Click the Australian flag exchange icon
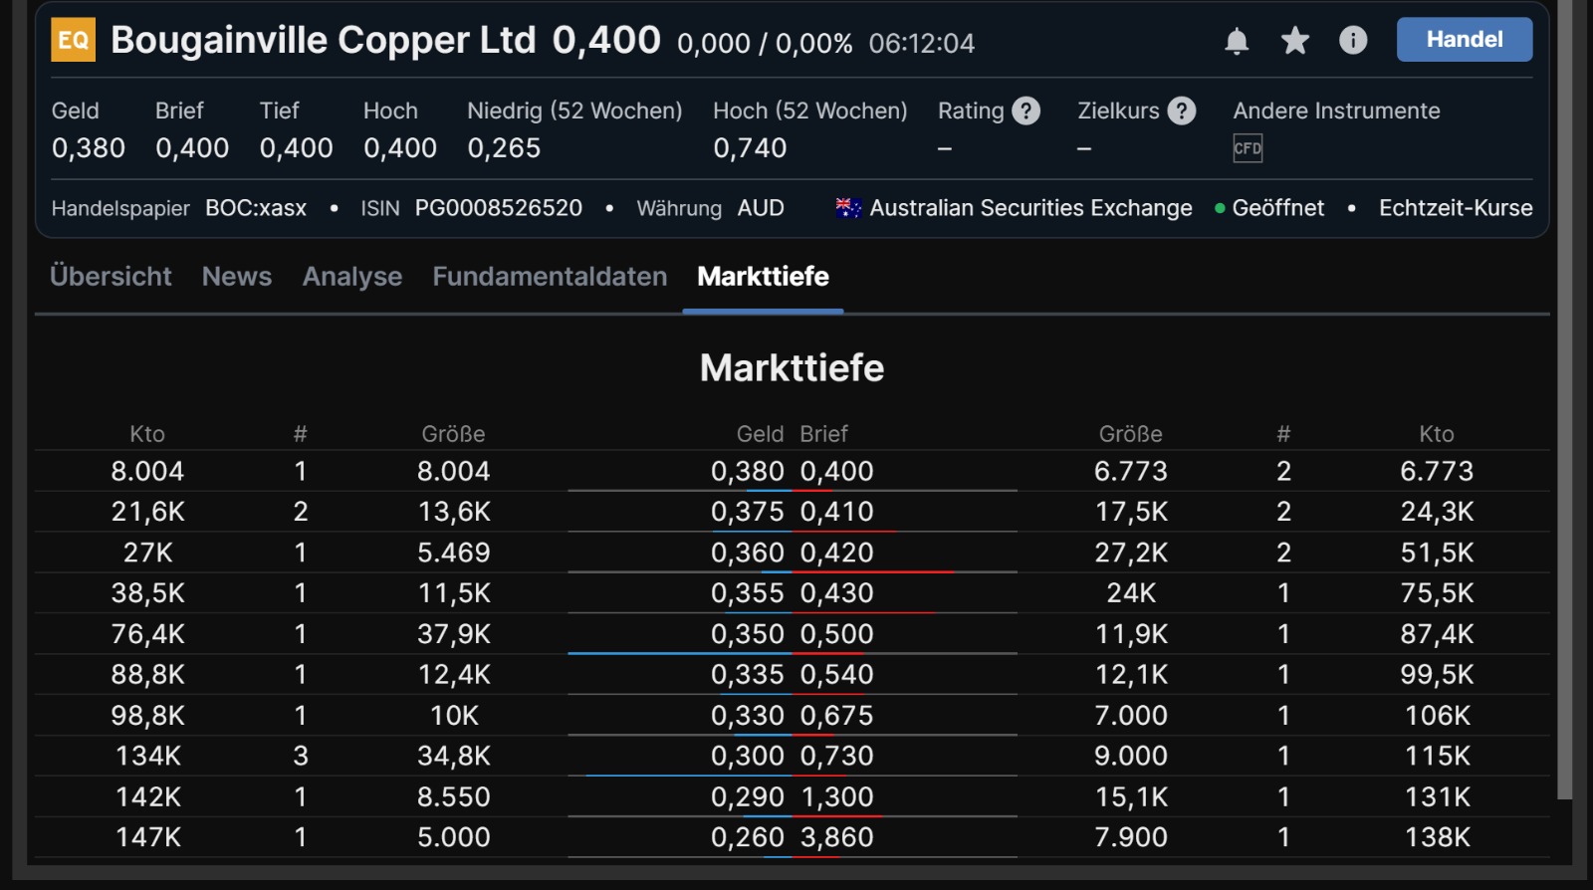This screenshot has height=890, width=1593. pyautogui.click(x=848, y=208)
